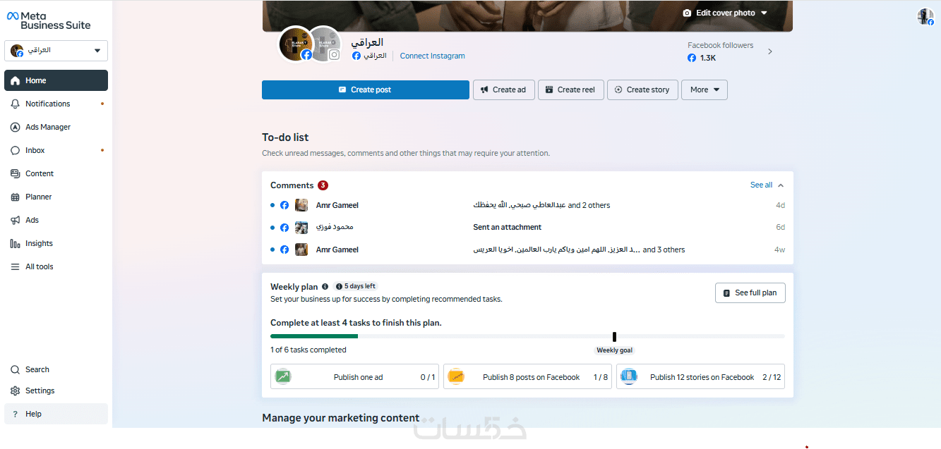941x449 pixels.
Task: Open the Publish one ad task card
Action: pos(355,376)
